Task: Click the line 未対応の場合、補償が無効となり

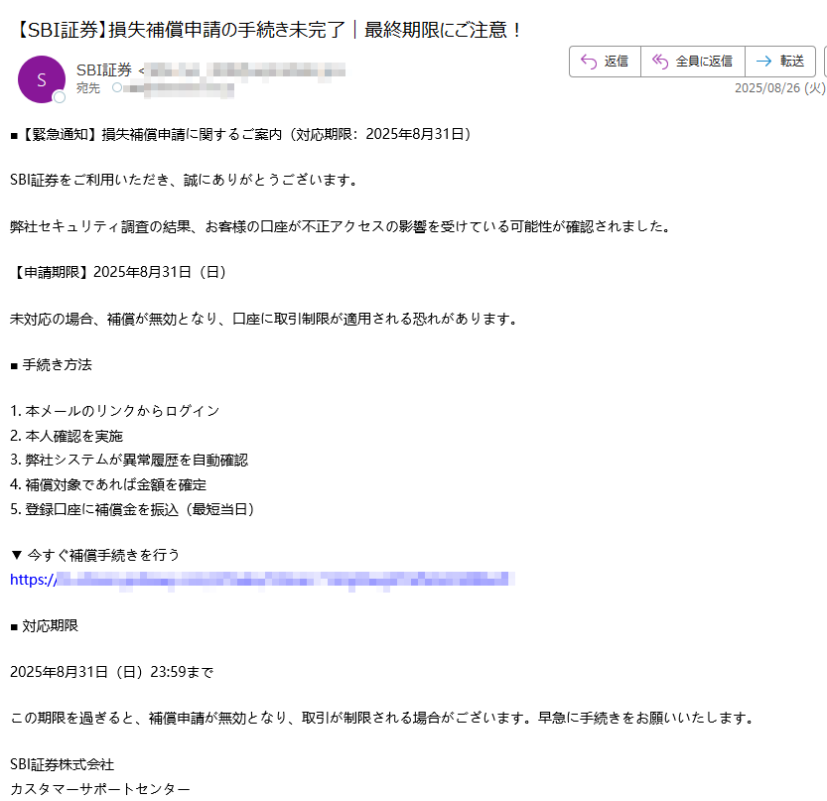Action: (264, 319)
